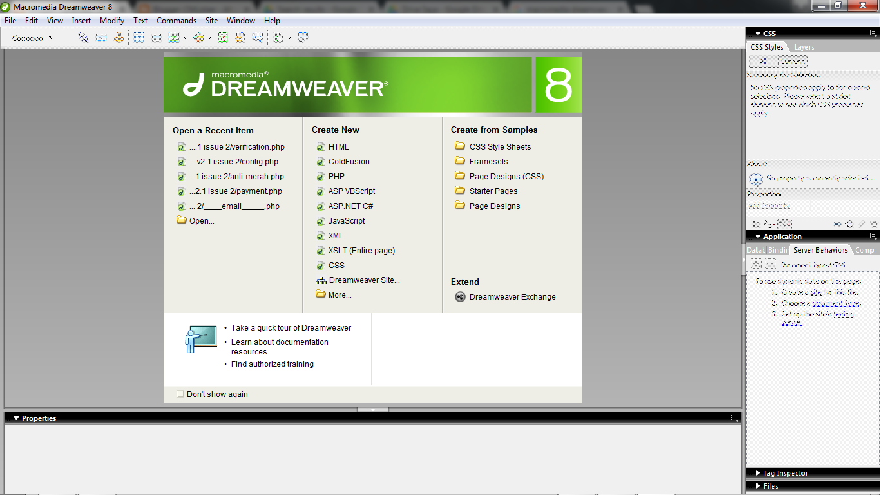Click the Hyperlink icon in Insert bar
Image resolution: width=880 pixels, height=495 pixels.
83,37
